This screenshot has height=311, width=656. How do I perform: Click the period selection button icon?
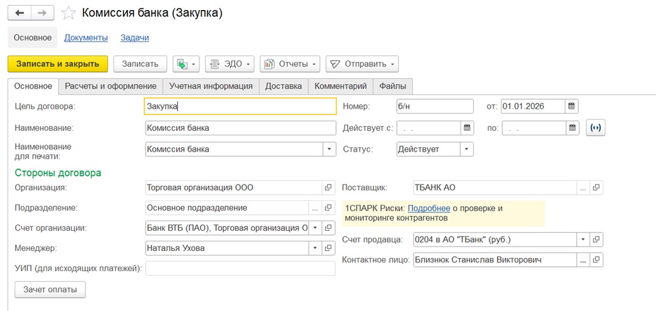595,128
